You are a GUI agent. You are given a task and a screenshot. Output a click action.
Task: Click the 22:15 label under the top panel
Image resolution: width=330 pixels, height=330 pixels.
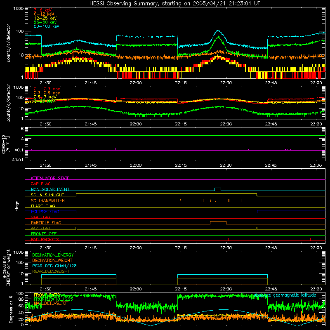pos(181,83)
